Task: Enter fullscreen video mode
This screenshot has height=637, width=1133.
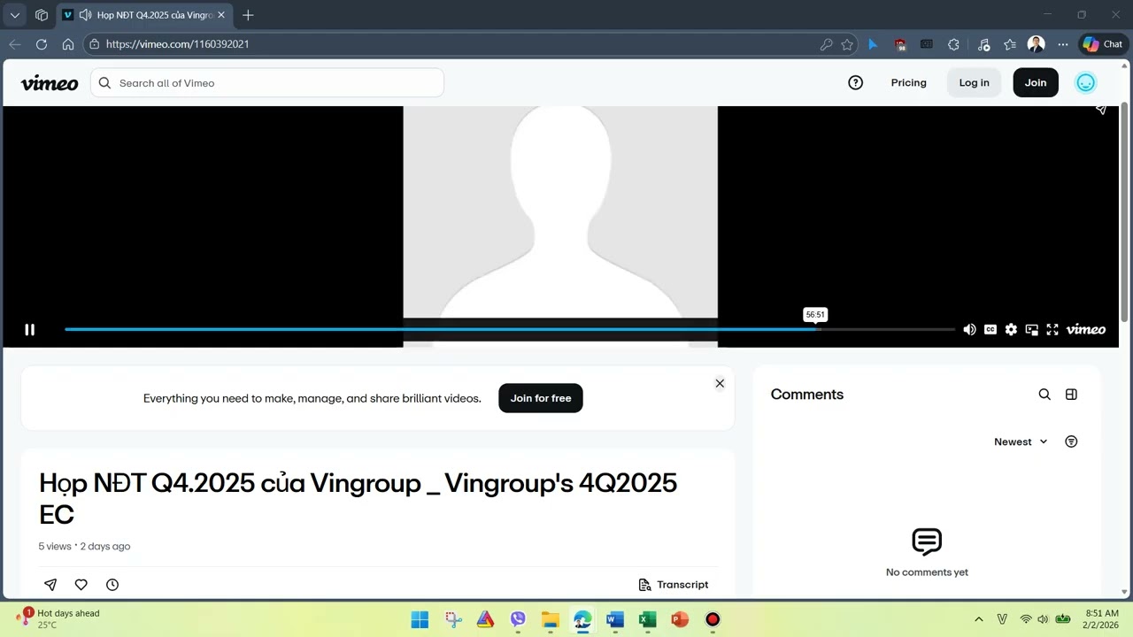Action: pos(1052,330)
